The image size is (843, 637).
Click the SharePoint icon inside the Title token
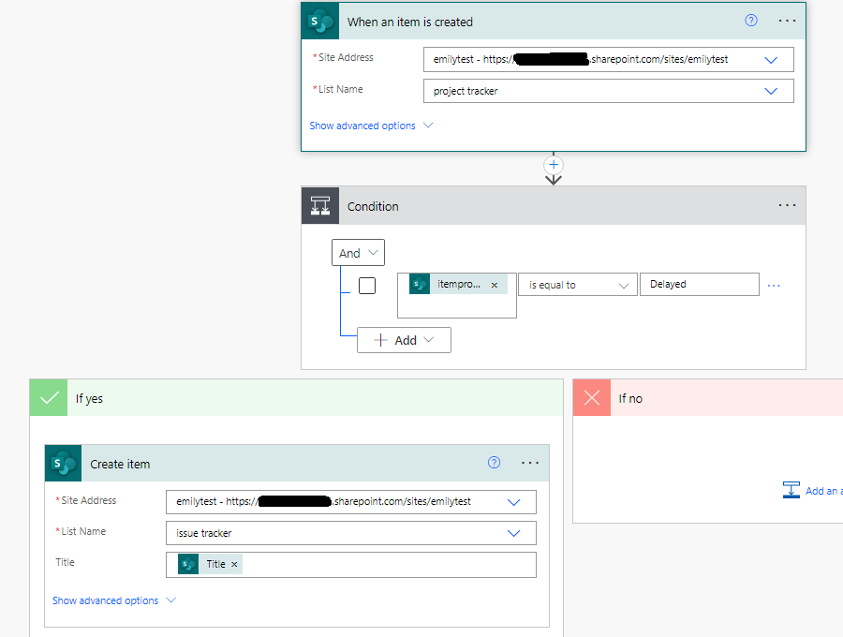[188, 564]
